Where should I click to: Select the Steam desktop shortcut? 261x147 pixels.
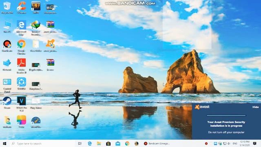(7, 102)
